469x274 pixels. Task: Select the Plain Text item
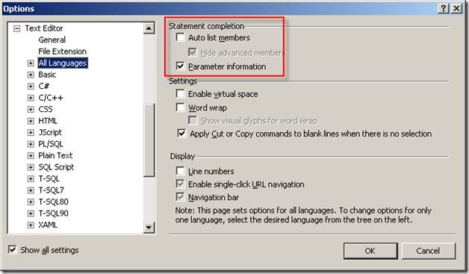55,155
